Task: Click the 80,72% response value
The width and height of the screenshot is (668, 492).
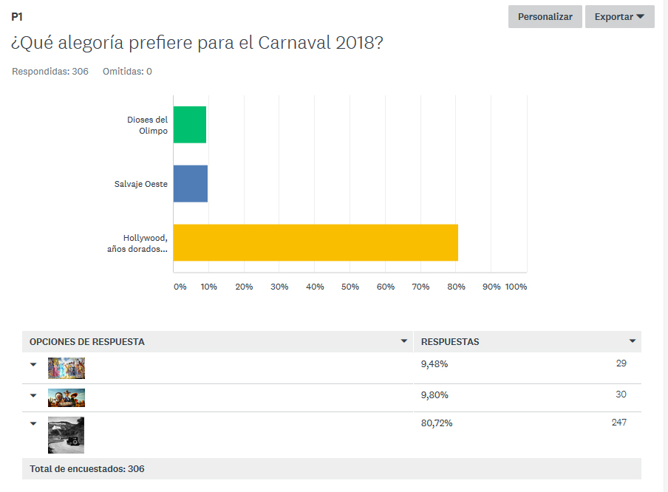Action: coord(436,423)
